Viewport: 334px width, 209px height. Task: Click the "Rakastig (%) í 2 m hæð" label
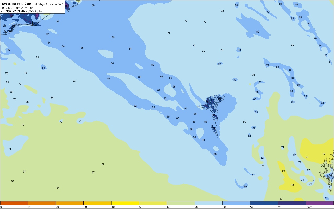point(48,4)
